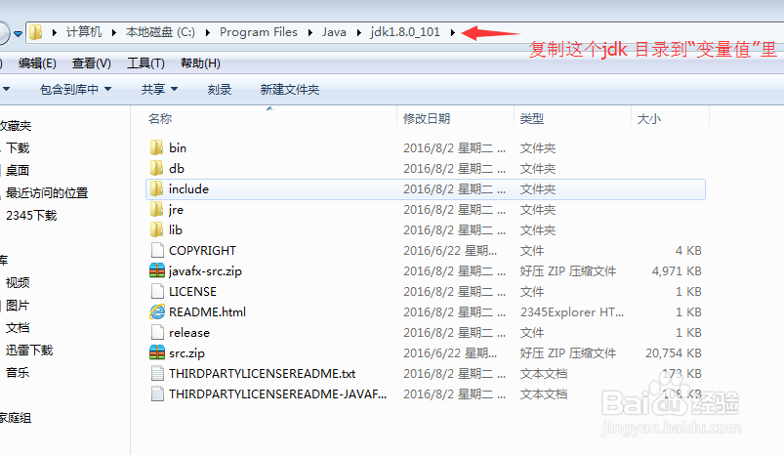
Task: Navigate to 计算机 breadcrumb
Action: [84, 32]
